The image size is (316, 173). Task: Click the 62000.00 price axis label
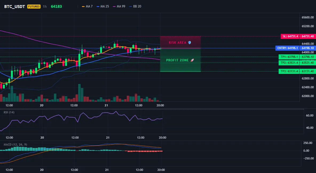click(308, 96)
